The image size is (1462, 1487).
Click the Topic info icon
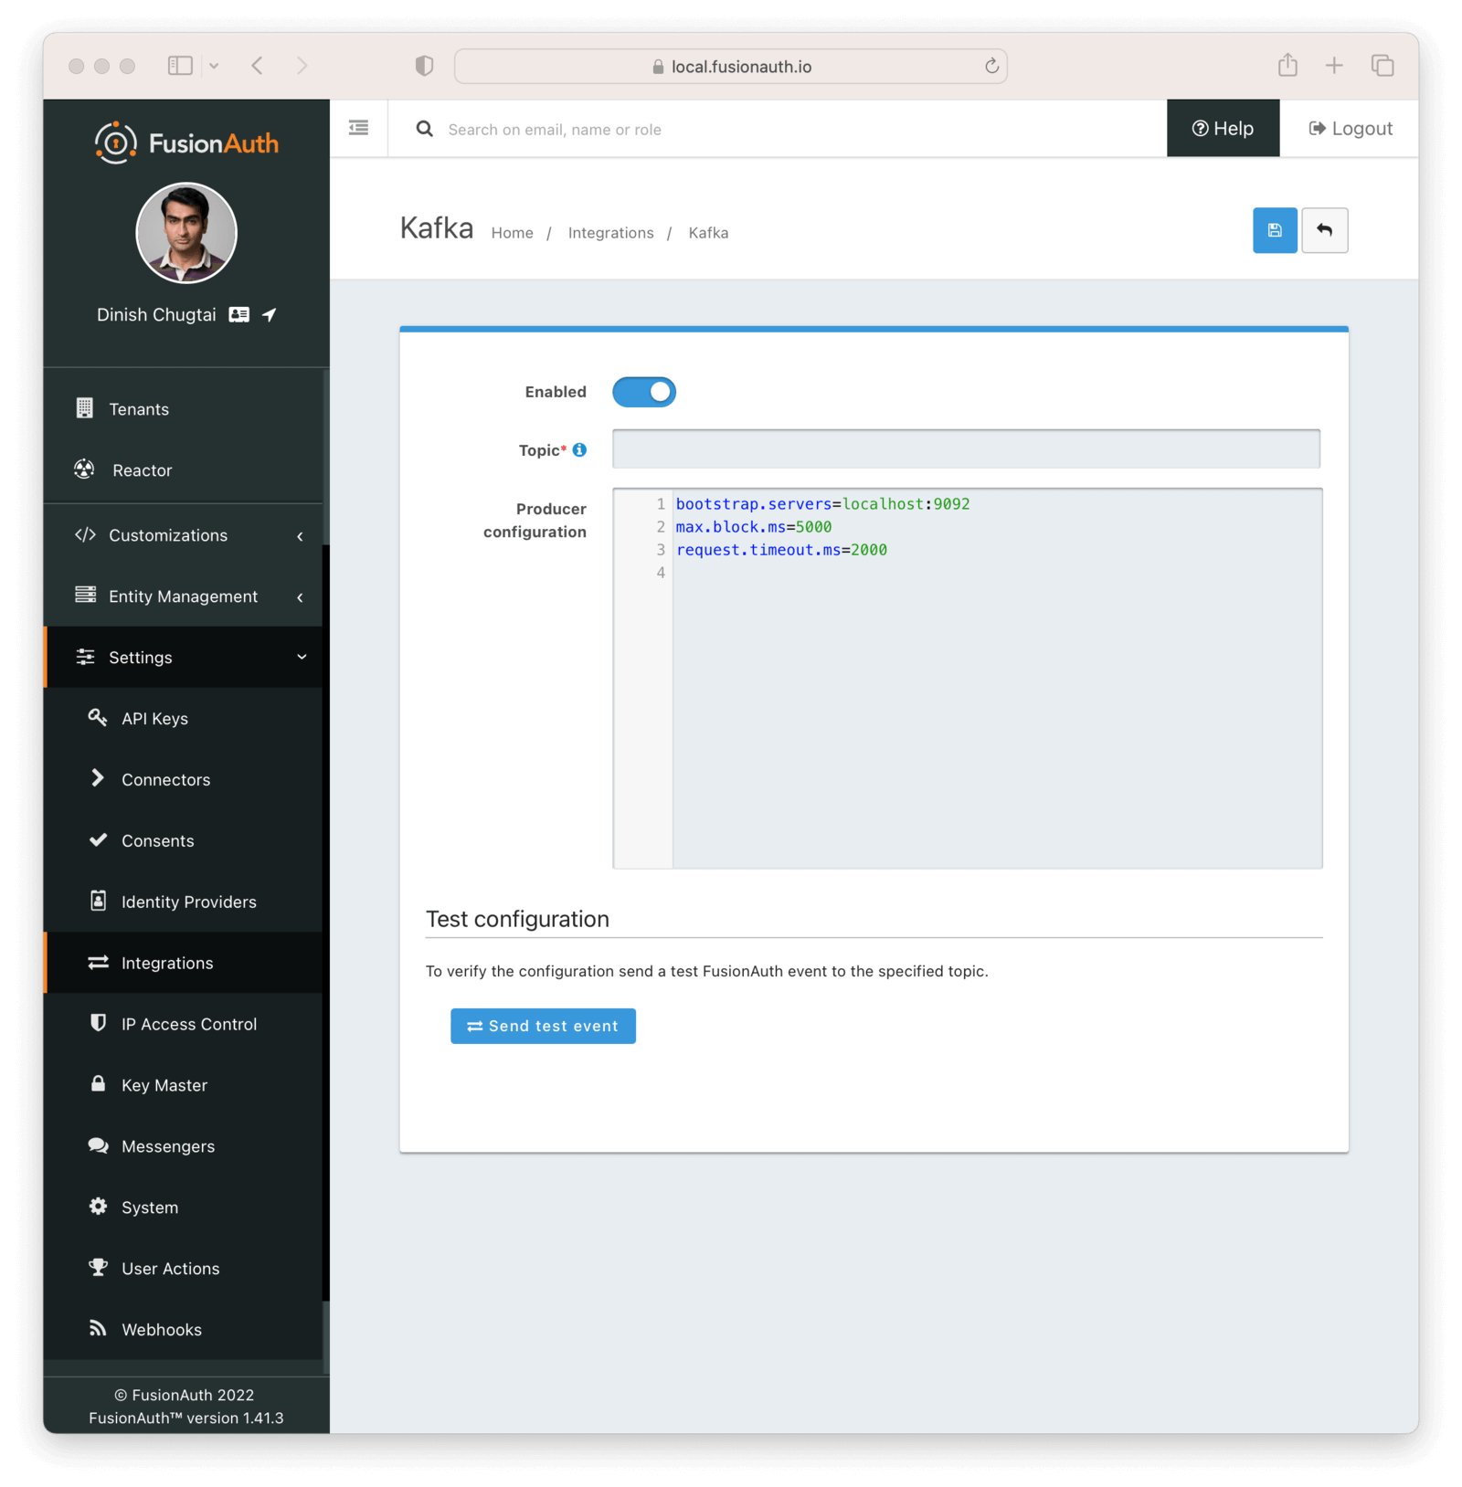[579, 450]
